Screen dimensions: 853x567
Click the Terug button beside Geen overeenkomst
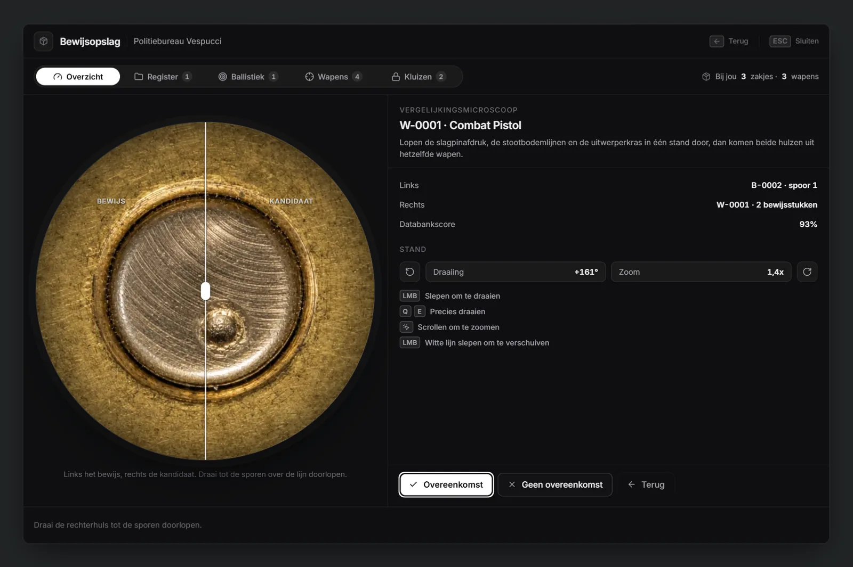[x=646, y=484]
